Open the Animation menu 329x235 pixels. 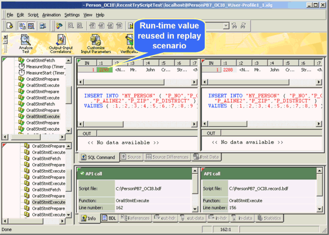[51, 15]
